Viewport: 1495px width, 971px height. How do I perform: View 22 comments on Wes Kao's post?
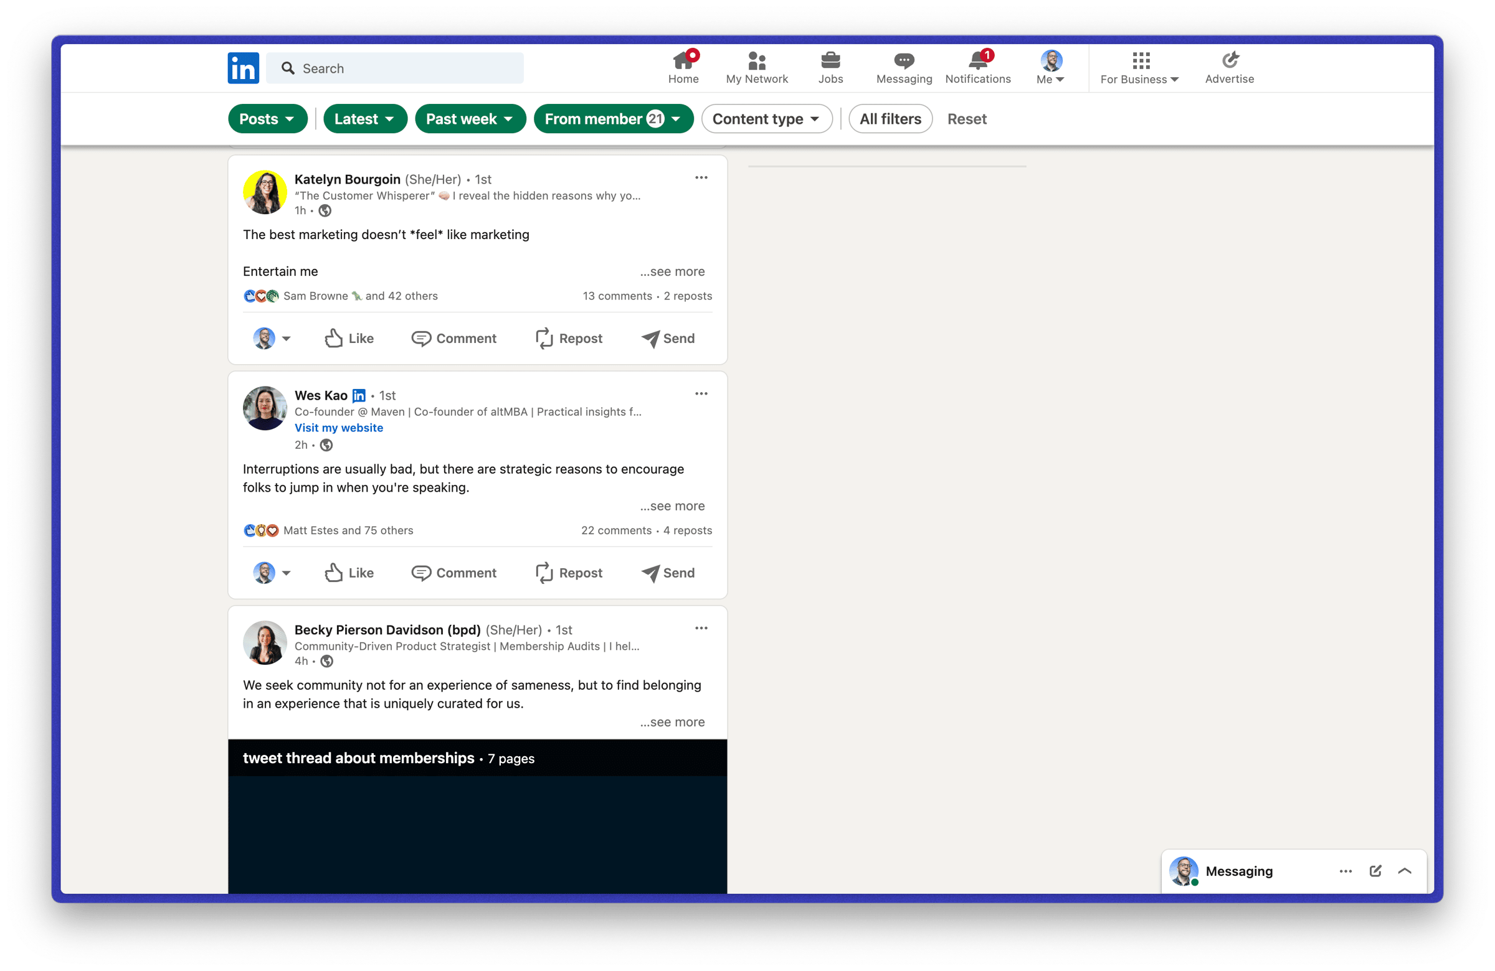click(616, 530)
